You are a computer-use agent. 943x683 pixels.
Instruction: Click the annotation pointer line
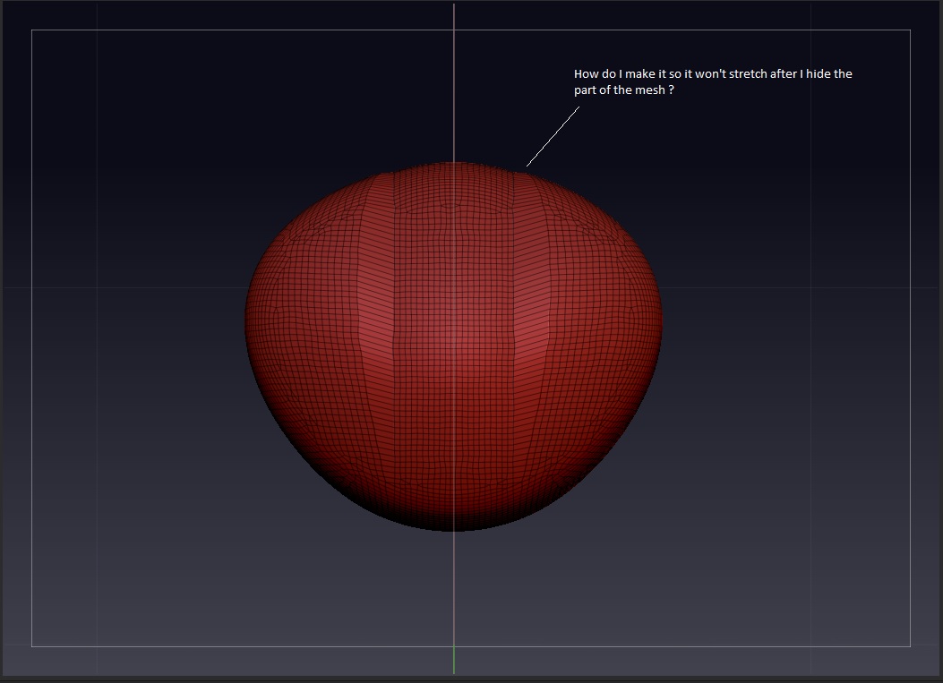tap(551, 134)
